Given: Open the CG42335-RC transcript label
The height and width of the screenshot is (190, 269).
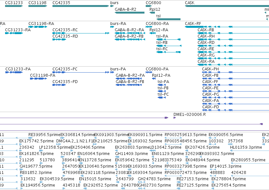Looking at the screenshot, I should 65,30.
